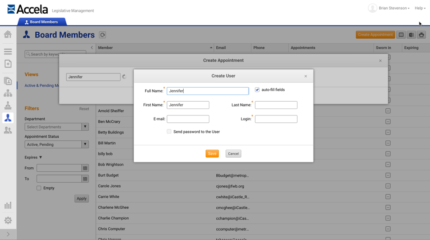Open the Brian Stevenson user menu
Screen dimensions: 430x240
click(389, 8)
